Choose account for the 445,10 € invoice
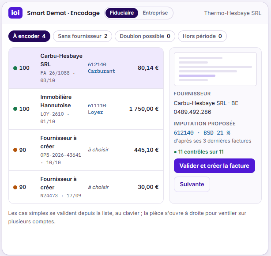The width and height of the screenshot is (271, 256). point(98,150)
